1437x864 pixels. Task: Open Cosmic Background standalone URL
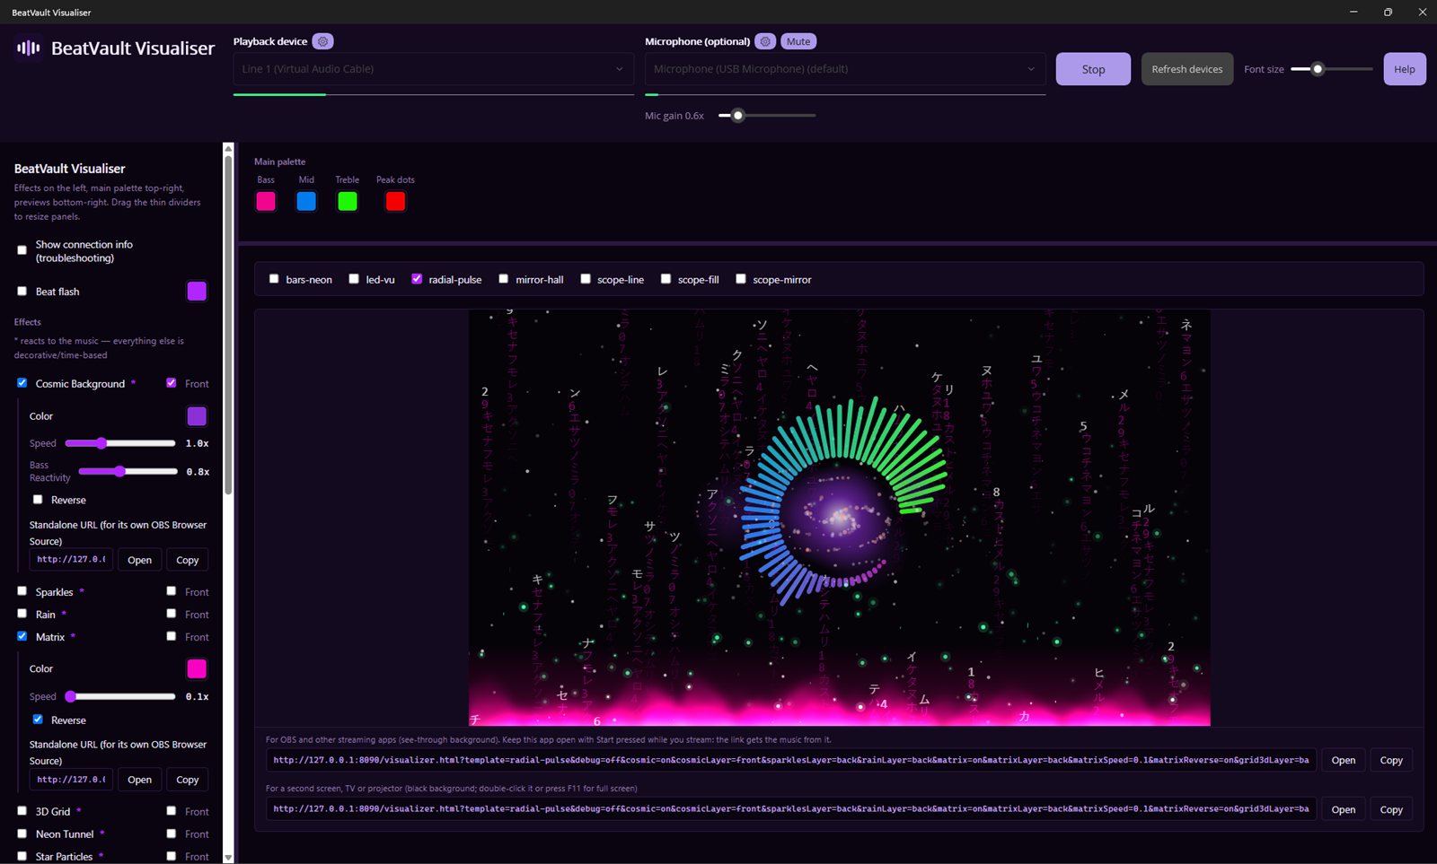(139, 560)
